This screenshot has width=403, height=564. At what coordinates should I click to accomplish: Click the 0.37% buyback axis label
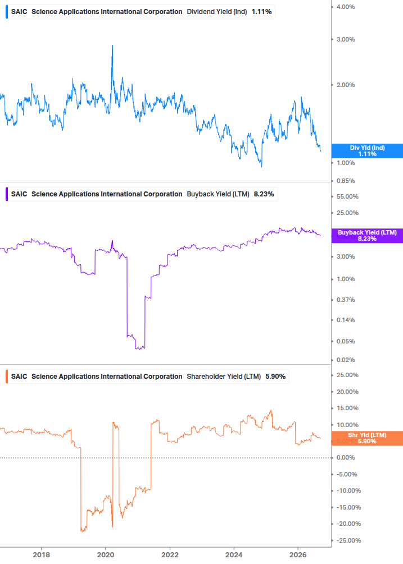coord(346,300)
